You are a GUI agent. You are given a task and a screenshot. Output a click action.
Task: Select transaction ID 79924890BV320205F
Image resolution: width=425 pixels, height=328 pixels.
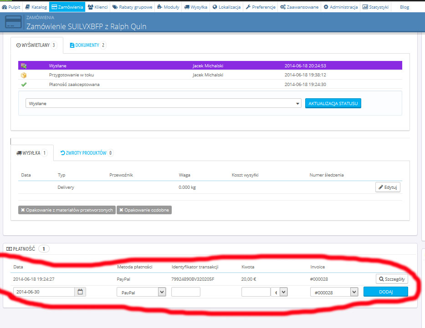[x=193, y=279]
